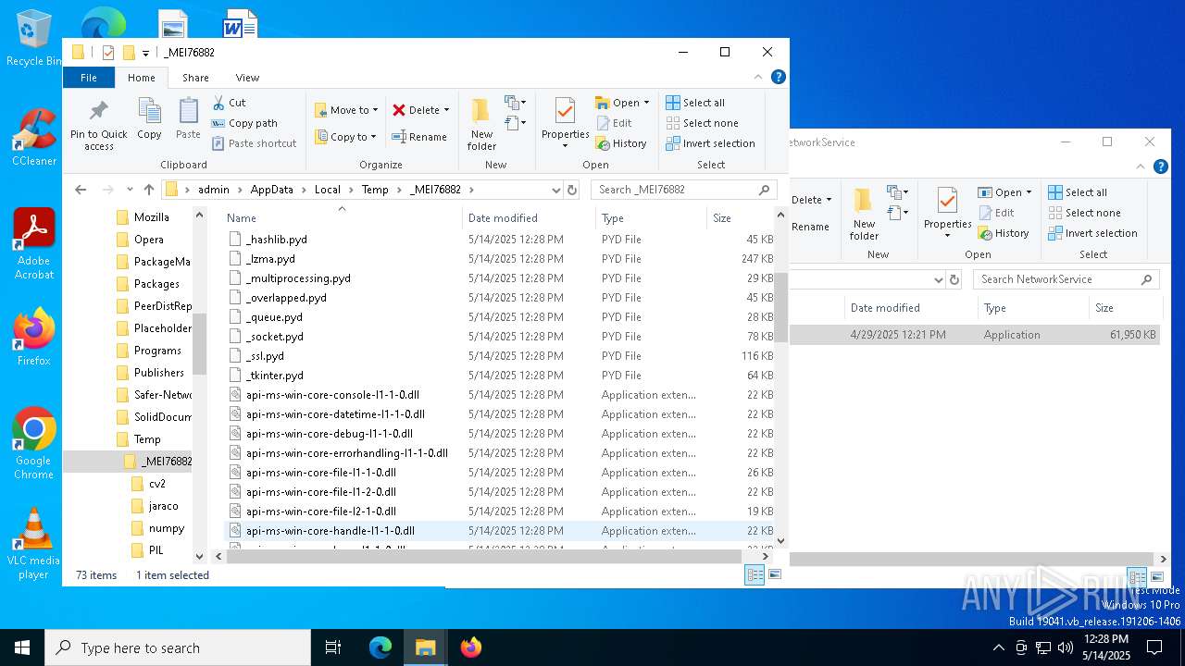Sort by the Date modified column
Viewport: 1185px width, 666px height.
click(529, 218)
